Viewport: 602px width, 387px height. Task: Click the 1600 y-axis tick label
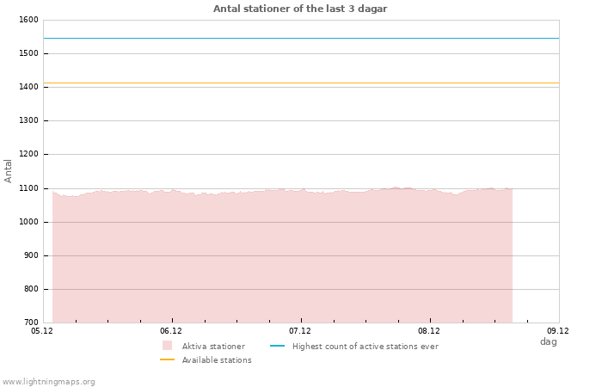[x=28, y=20]
